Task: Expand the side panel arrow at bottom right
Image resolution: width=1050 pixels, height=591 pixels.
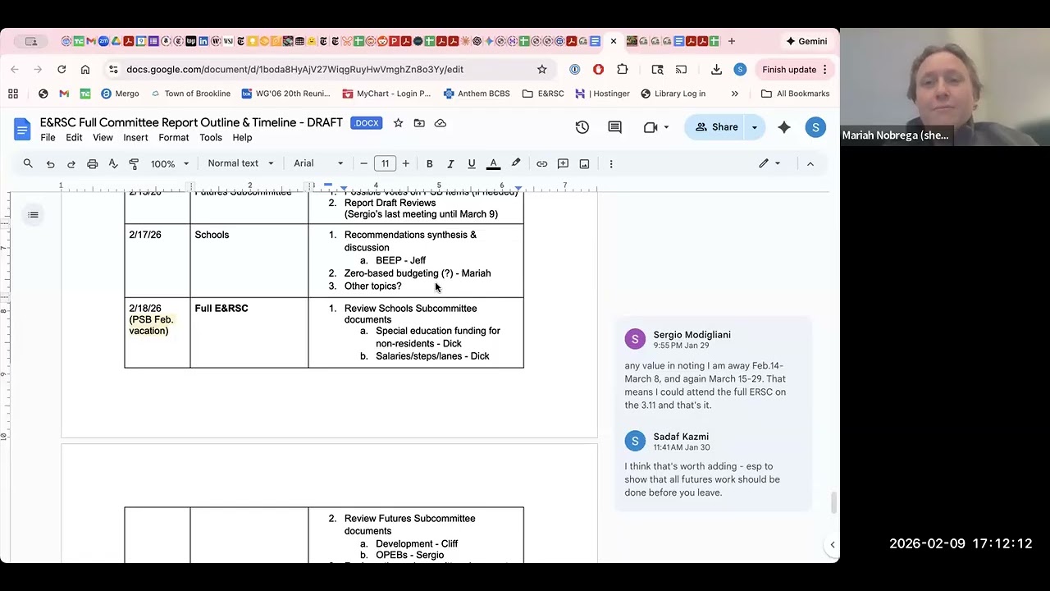Action: [832, 545]
